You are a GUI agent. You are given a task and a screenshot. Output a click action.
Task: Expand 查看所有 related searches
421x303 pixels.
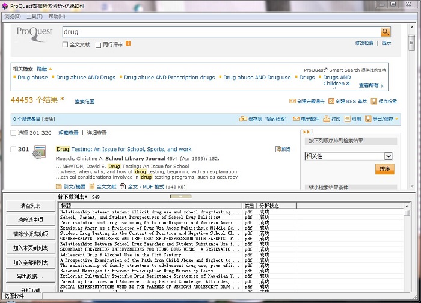click(371, 85)
